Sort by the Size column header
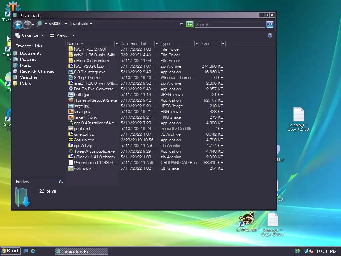The image size is (341, 256). pyautogui.click(x=210, y=44)
